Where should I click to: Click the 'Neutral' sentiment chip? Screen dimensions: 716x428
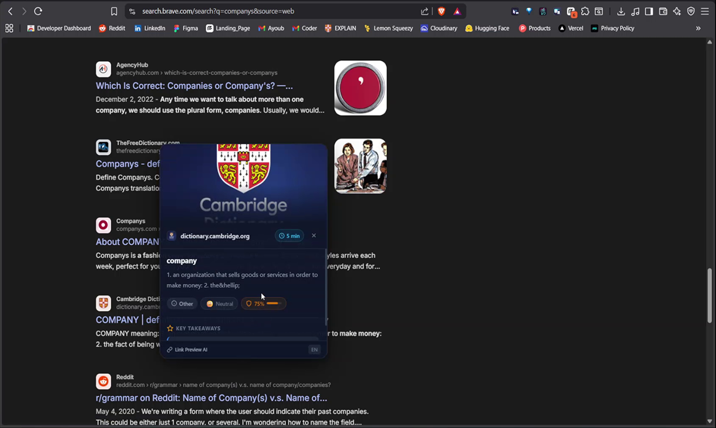tap(219, 304)
